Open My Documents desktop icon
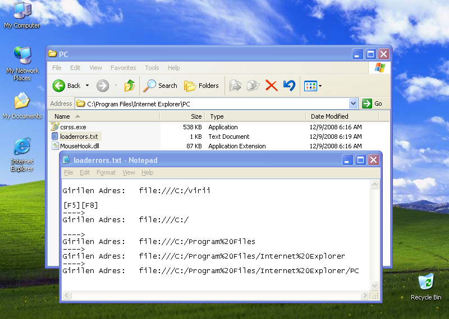Screen dimensions: 449x319 tap(22, 105)
